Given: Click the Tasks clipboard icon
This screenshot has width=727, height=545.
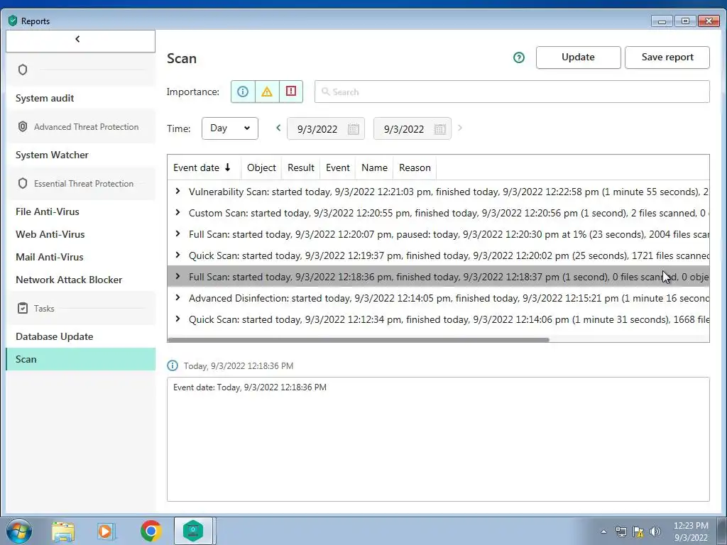Looking at the screenshot, I should click(x=22, y=308).
